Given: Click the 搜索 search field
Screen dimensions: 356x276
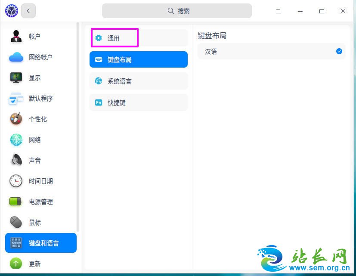Looking at the screenshot, I should [176, 11].
